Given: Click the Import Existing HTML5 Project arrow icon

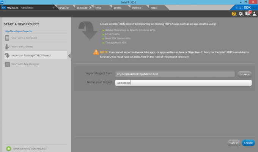Looking at the screenshot, I should click(7, 55).
